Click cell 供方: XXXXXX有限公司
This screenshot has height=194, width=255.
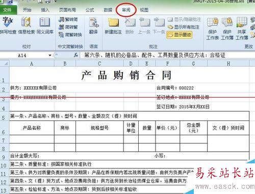[x=33, y=88]
